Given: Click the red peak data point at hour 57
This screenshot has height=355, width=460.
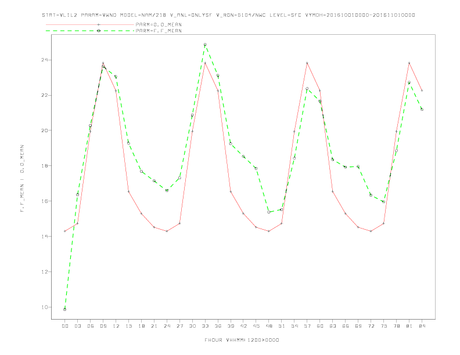Looking at the screenshot, I should click(307, 63).
